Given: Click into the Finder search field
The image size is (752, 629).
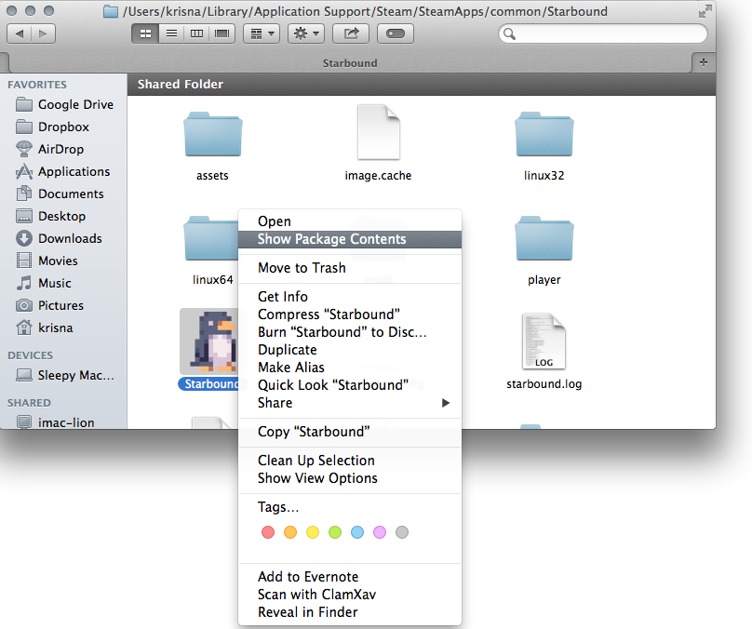Looking at the screenshot, I should pos(603,33).
